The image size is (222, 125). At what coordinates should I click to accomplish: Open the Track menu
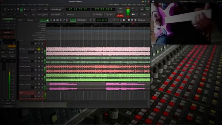coord(29,5)
